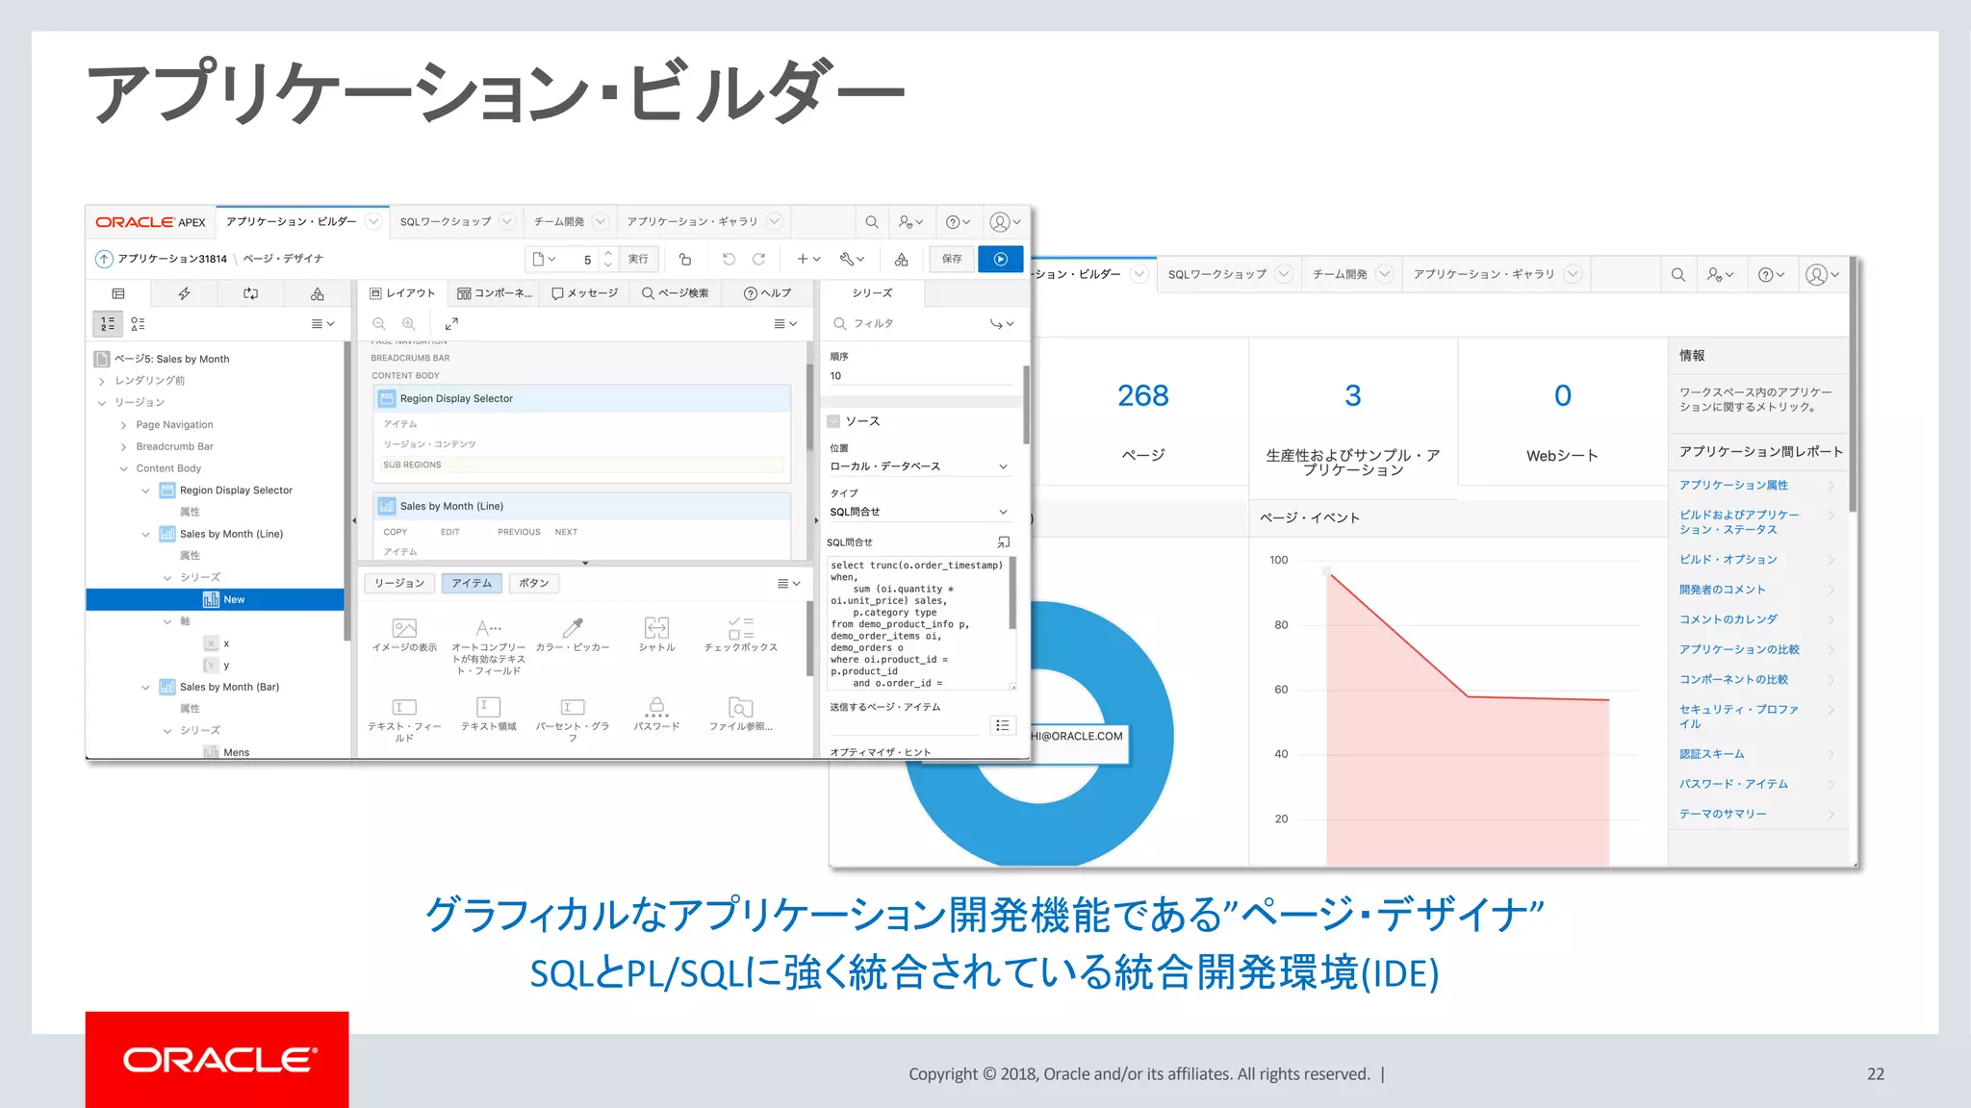Click the shared components icon in toolbar
The image size is (1971, 1108).
pos(901,259)
